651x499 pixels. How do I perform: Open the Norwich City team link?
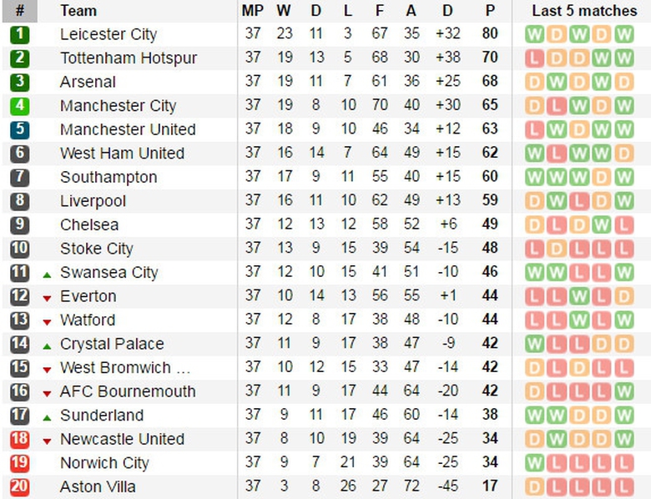point(104,463)
